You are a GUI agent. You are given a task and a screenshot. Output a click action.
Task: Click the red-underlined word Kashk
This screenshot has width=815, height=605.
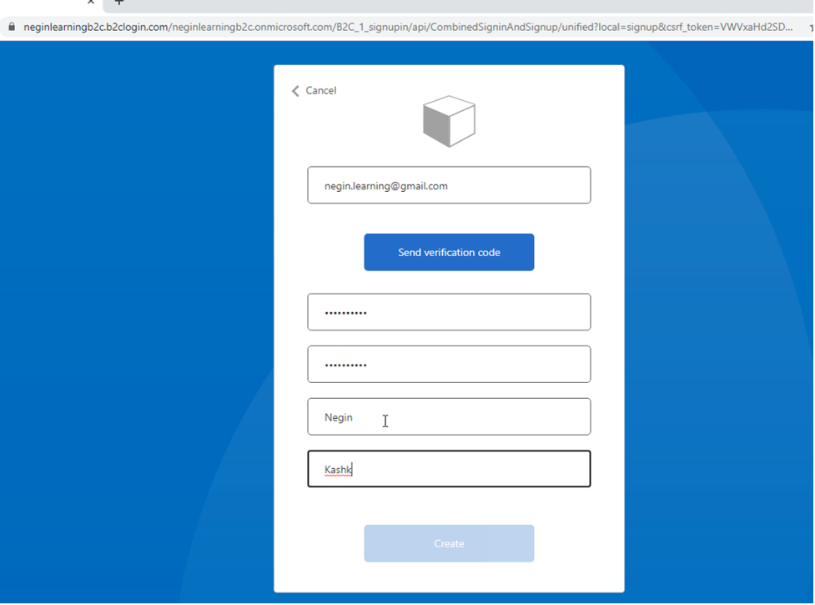[x=338, y=470]
